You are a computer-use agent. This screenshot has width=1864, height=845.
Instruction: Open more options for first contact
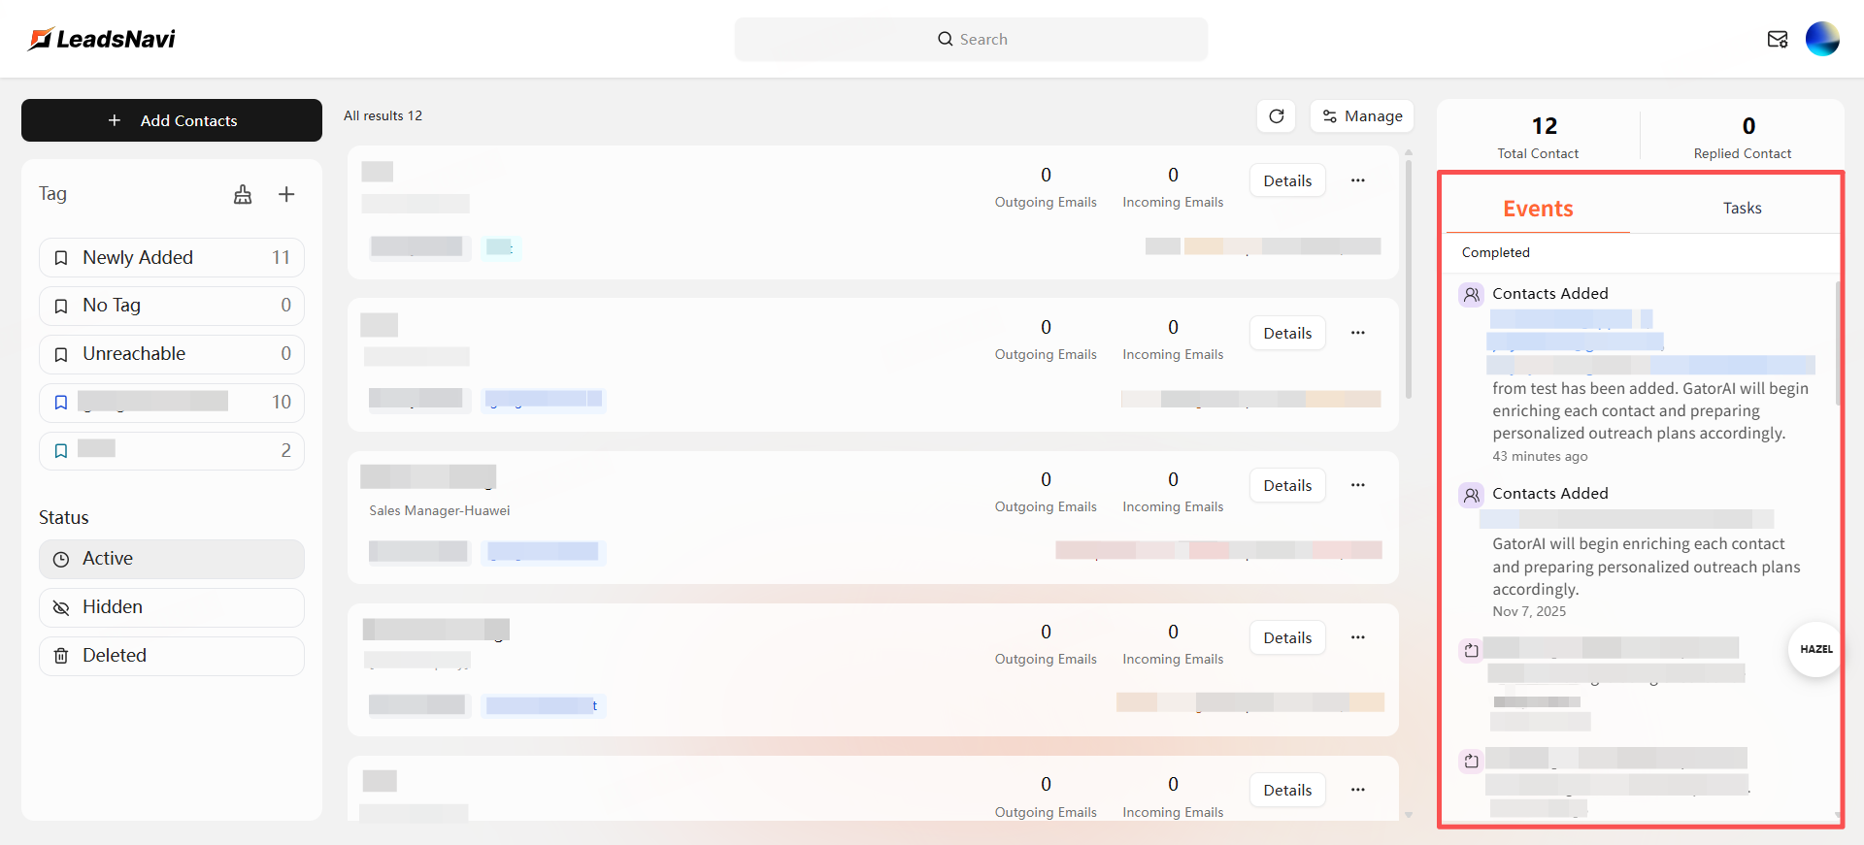click(x=1357, y=180)
